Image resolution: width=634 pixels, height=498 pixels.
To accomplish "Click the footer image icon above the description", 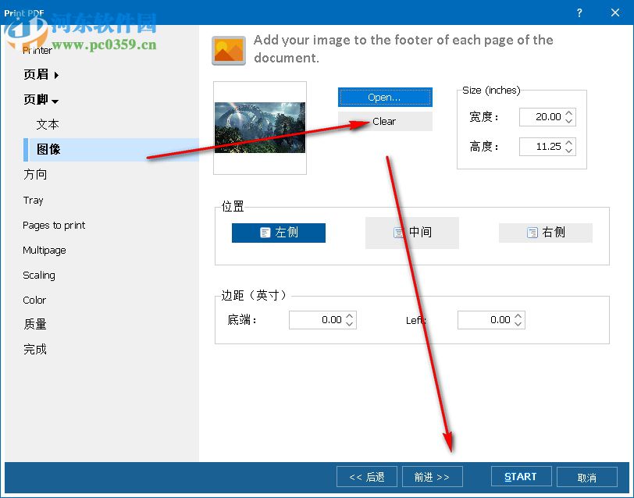I will pos(228,49).
